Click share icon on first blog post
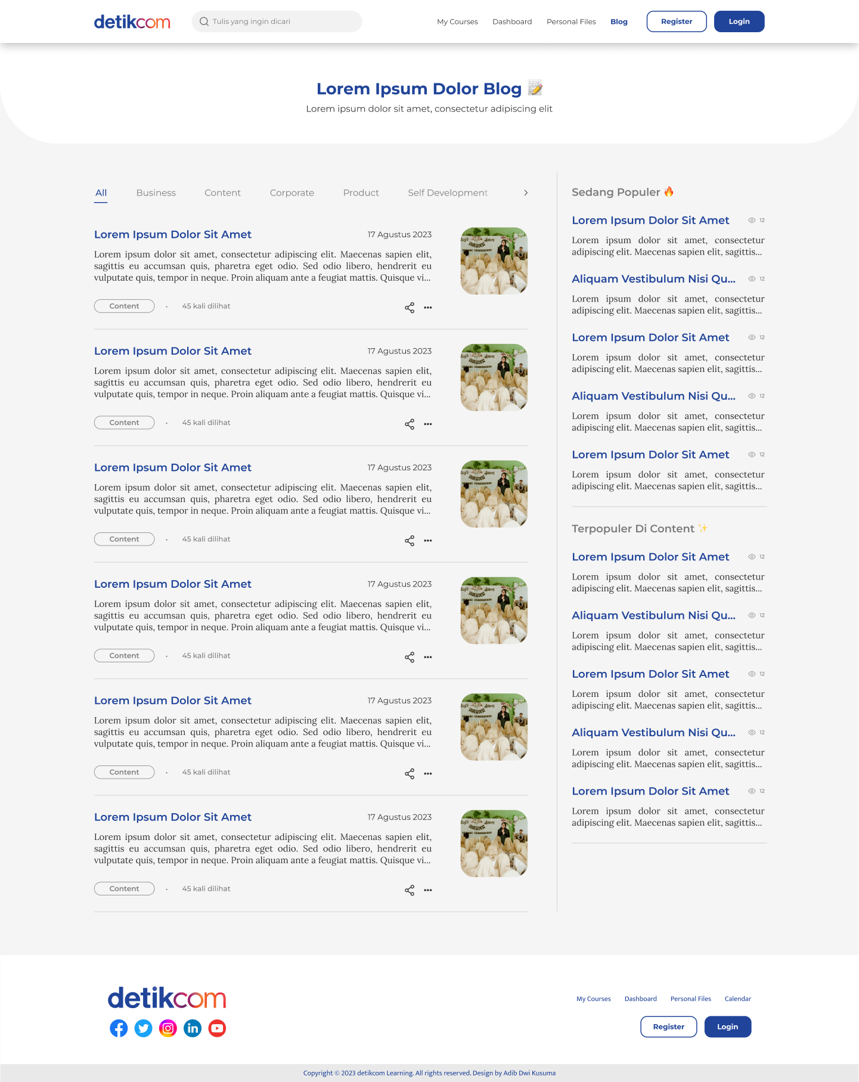 coord(410,308)
